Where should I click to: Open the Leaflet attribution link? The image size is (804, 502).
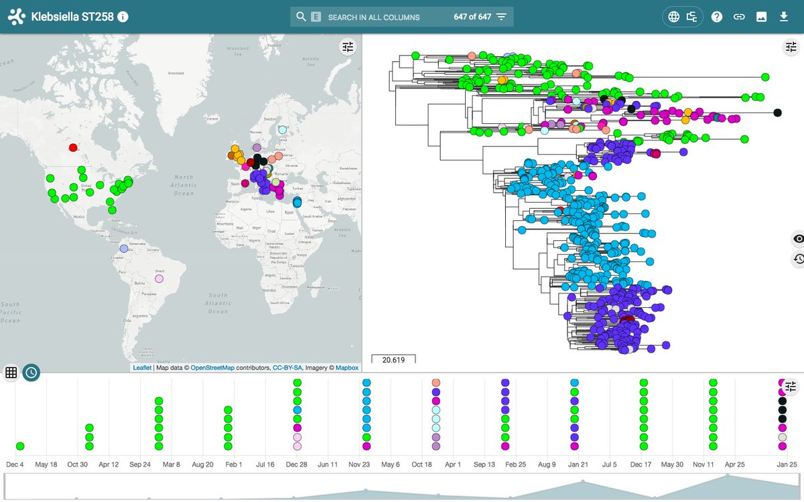point(142,367)
